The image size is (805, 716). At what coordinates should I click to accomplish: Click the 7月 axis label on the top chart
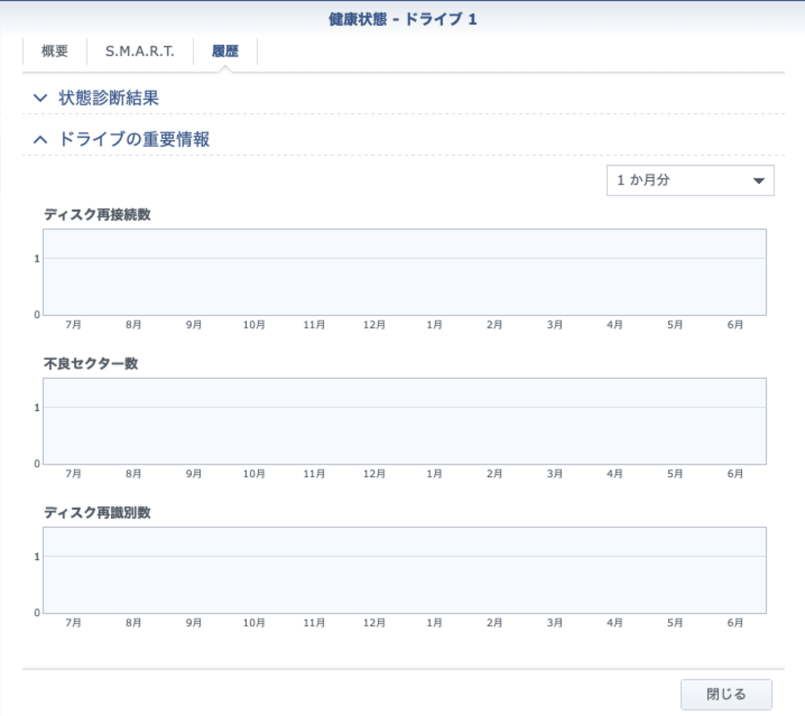click(x=74, y=324)
